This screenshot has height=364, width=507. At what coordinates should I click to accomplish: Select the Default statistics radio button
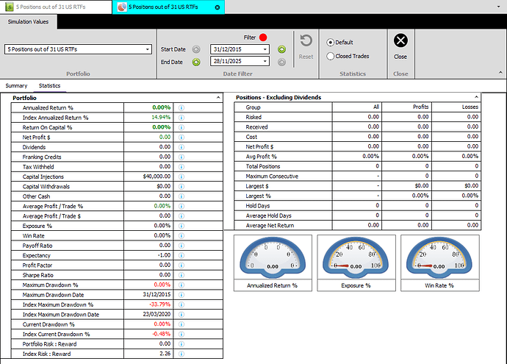click(x=330, y=43)
